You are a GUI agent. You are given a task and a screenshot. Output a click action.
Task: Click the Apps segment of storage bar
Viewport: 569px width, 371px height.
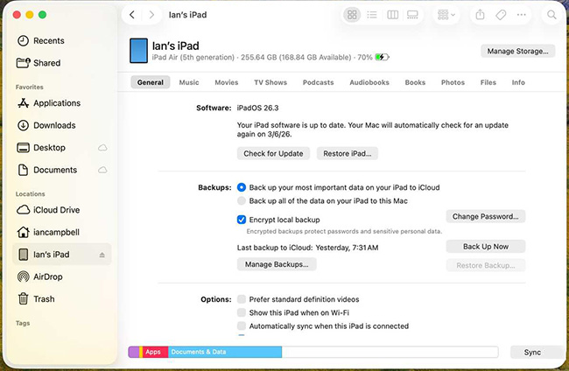(155, 352)
